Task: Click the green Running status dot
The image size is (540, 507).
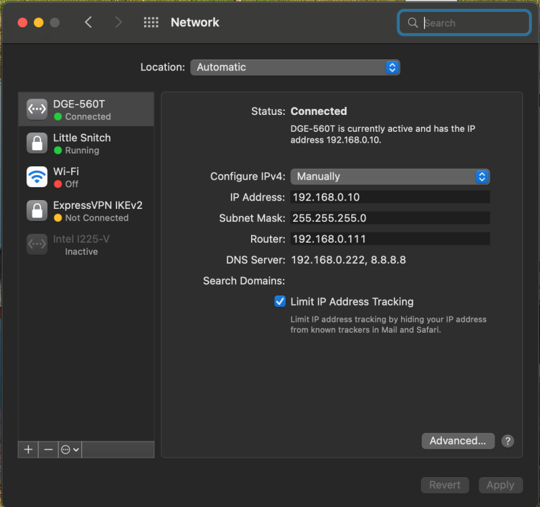Action: (x=58, y=150)
